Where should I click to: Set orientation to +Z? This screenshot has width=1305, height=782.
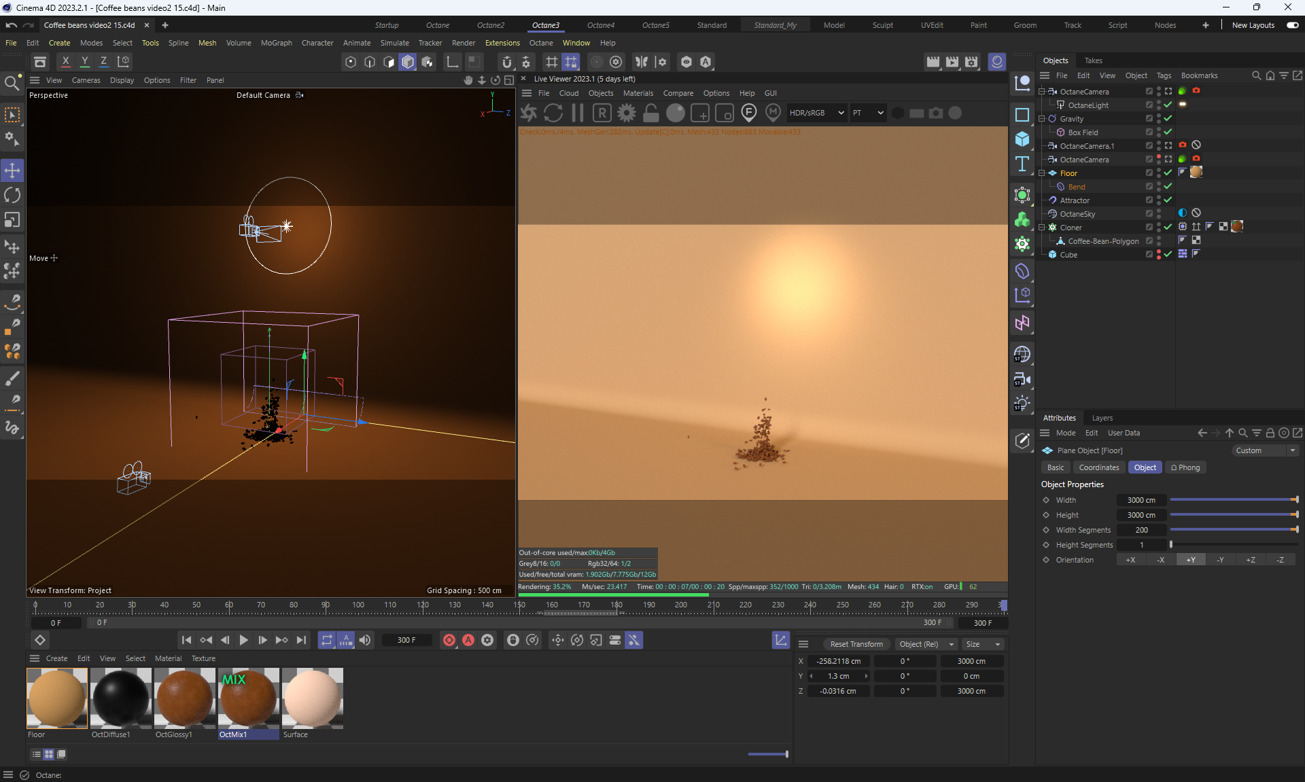pyautogui.click(x=1250, y=560)
